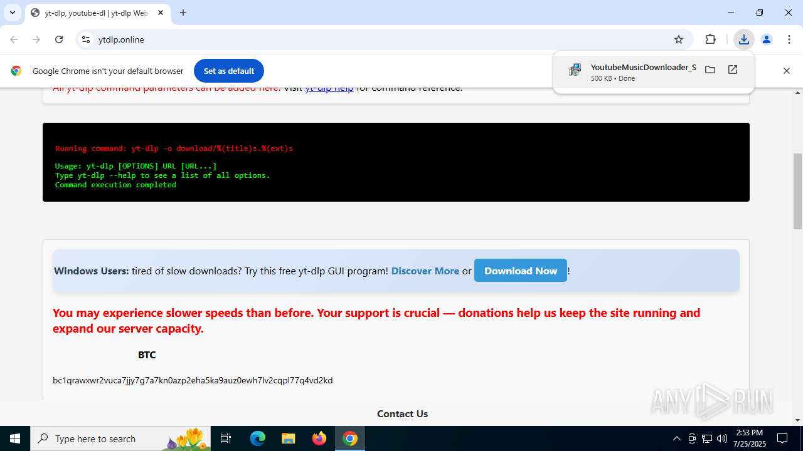Show download in folder
The image size is (803, 451).
tap(710, 70)
